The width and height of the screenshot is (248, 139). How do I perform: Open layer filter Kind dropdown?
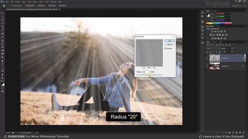click(210, 45)
